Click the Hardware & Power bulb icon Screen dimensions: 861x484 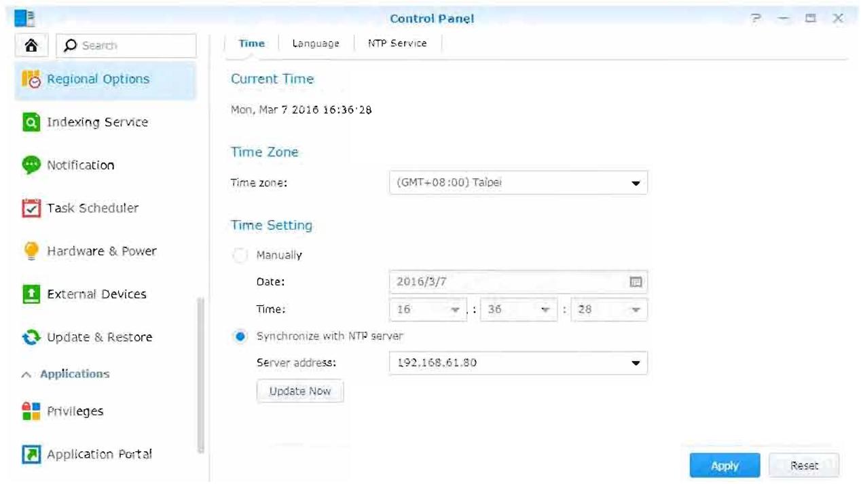point(31,251)
